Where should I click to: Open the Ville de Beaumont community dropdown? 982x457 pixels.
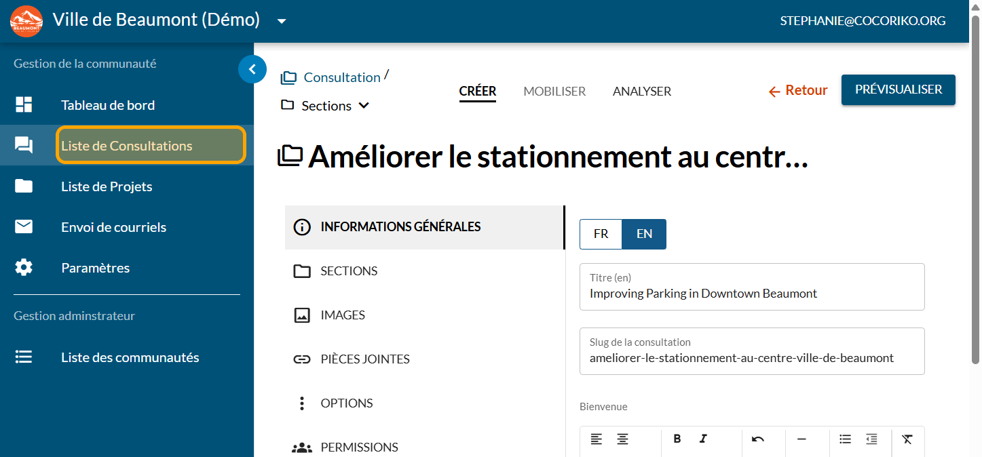(282, 21)
